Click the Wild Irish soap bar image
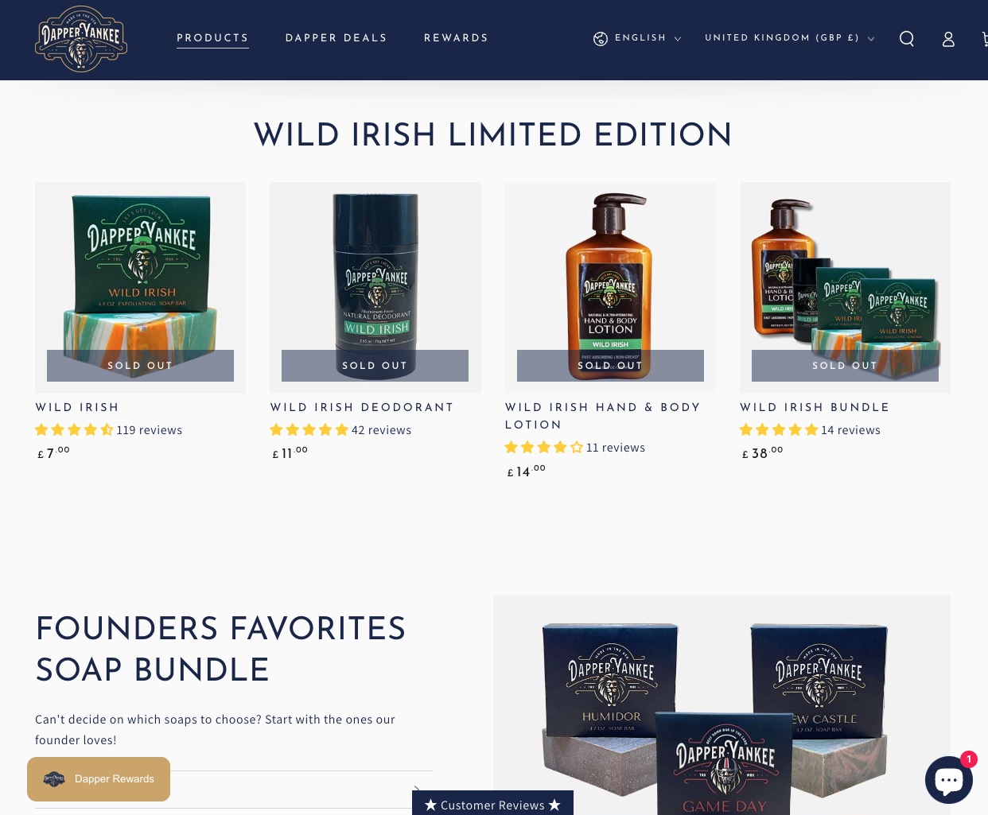This screenshot has width=988, height=815. click(x=140, y=287)
